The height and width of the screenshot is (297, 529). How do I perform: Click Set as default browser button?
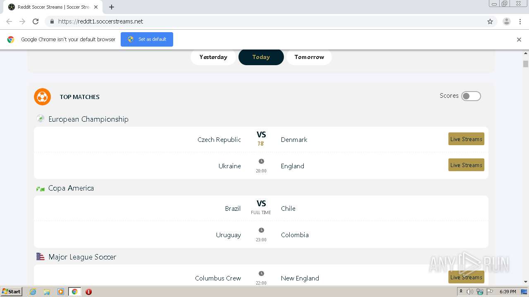(147, 39)
